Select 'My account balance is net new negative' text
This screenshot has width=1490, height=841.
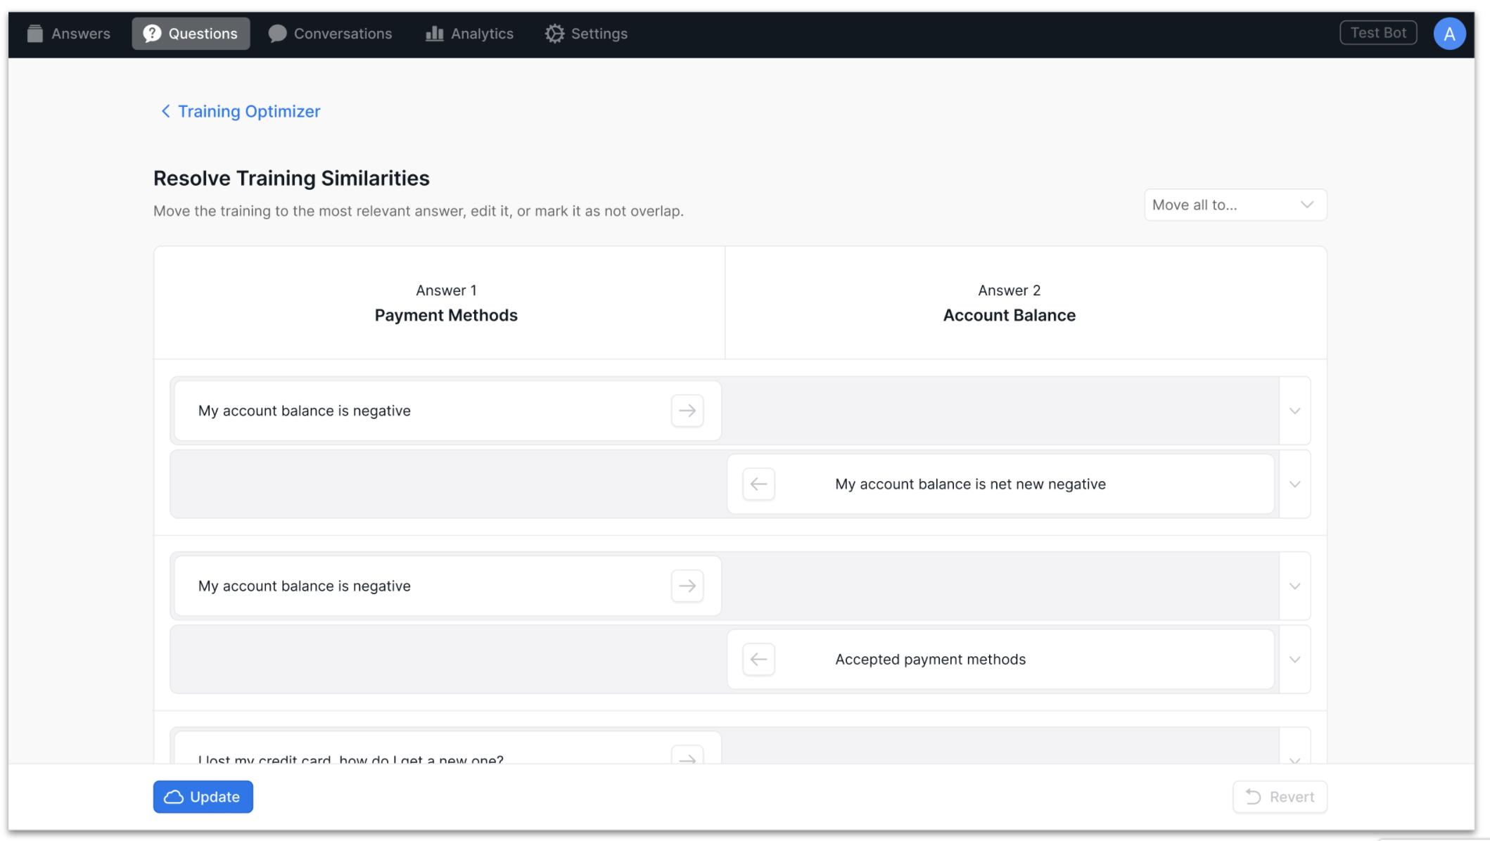[x=970, y=484]
